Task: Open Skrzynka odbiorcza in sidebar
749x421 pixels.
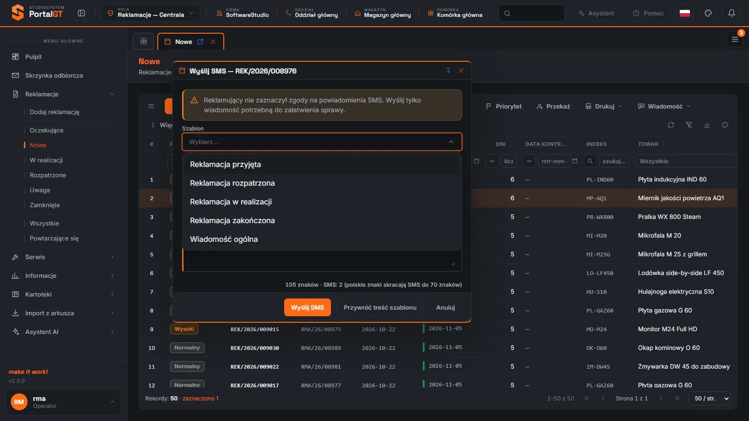Action: click(x=63, y=75)
